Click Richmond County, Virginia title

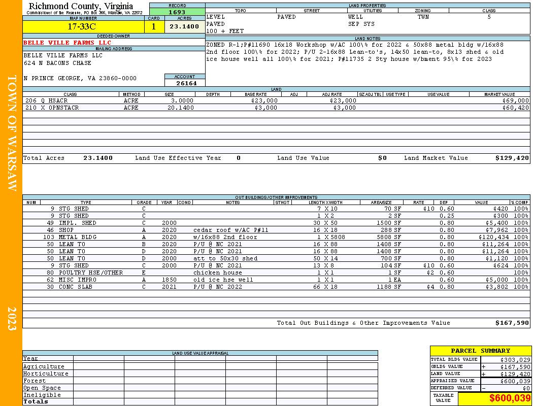[x=81, y=6]
